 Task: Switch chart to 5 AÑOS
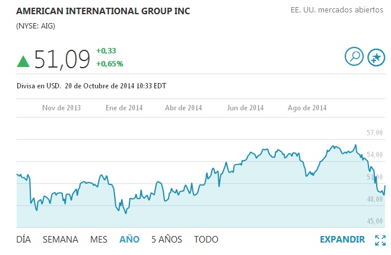coord(167,240)
